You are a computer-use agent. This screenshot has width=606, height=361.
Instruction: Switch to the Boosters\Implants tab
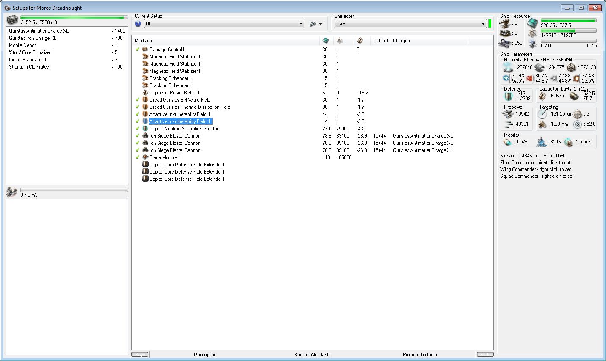pos(313,355)
